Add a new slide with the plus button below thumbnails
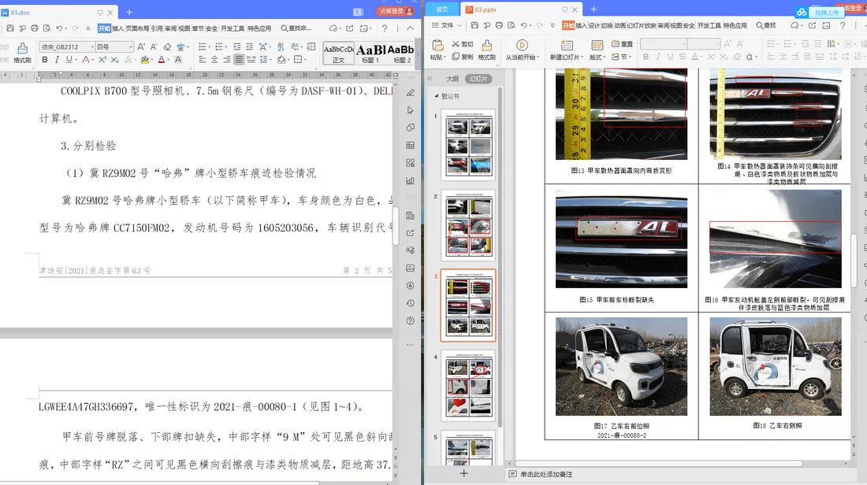867x485 pixels. (x=463, y=473)
